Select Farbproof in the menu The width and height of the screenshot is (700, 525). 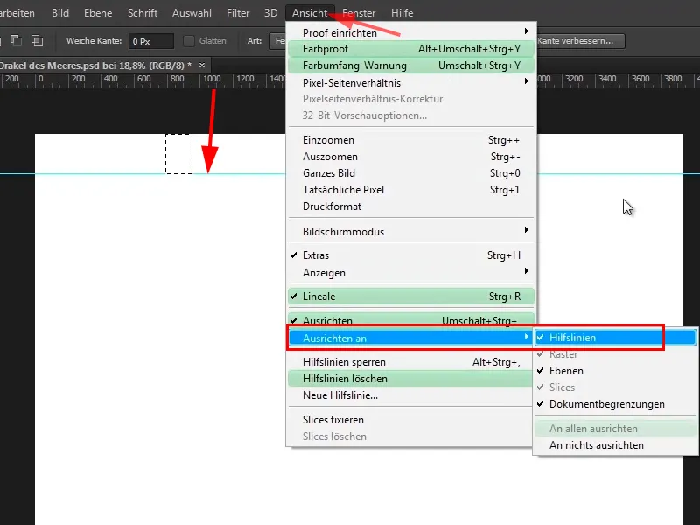(x=410, y=49)
